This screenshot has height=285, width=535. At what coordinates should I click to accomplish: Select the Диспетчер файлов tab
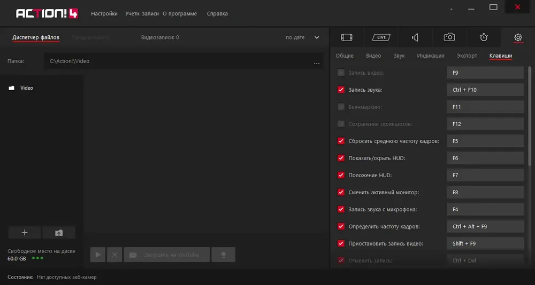[x=36, y=37]
